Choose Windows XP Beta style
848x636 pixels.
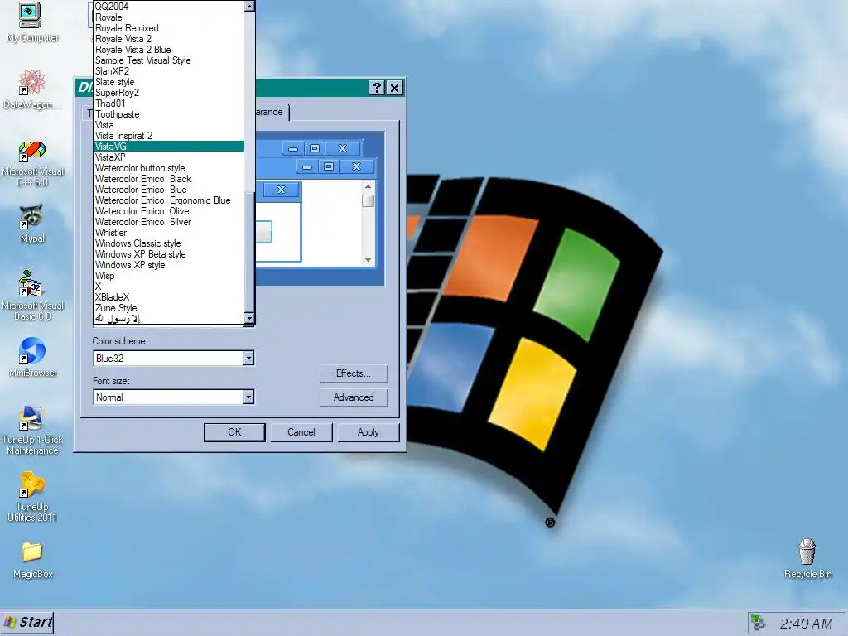(x=169, y=254)
